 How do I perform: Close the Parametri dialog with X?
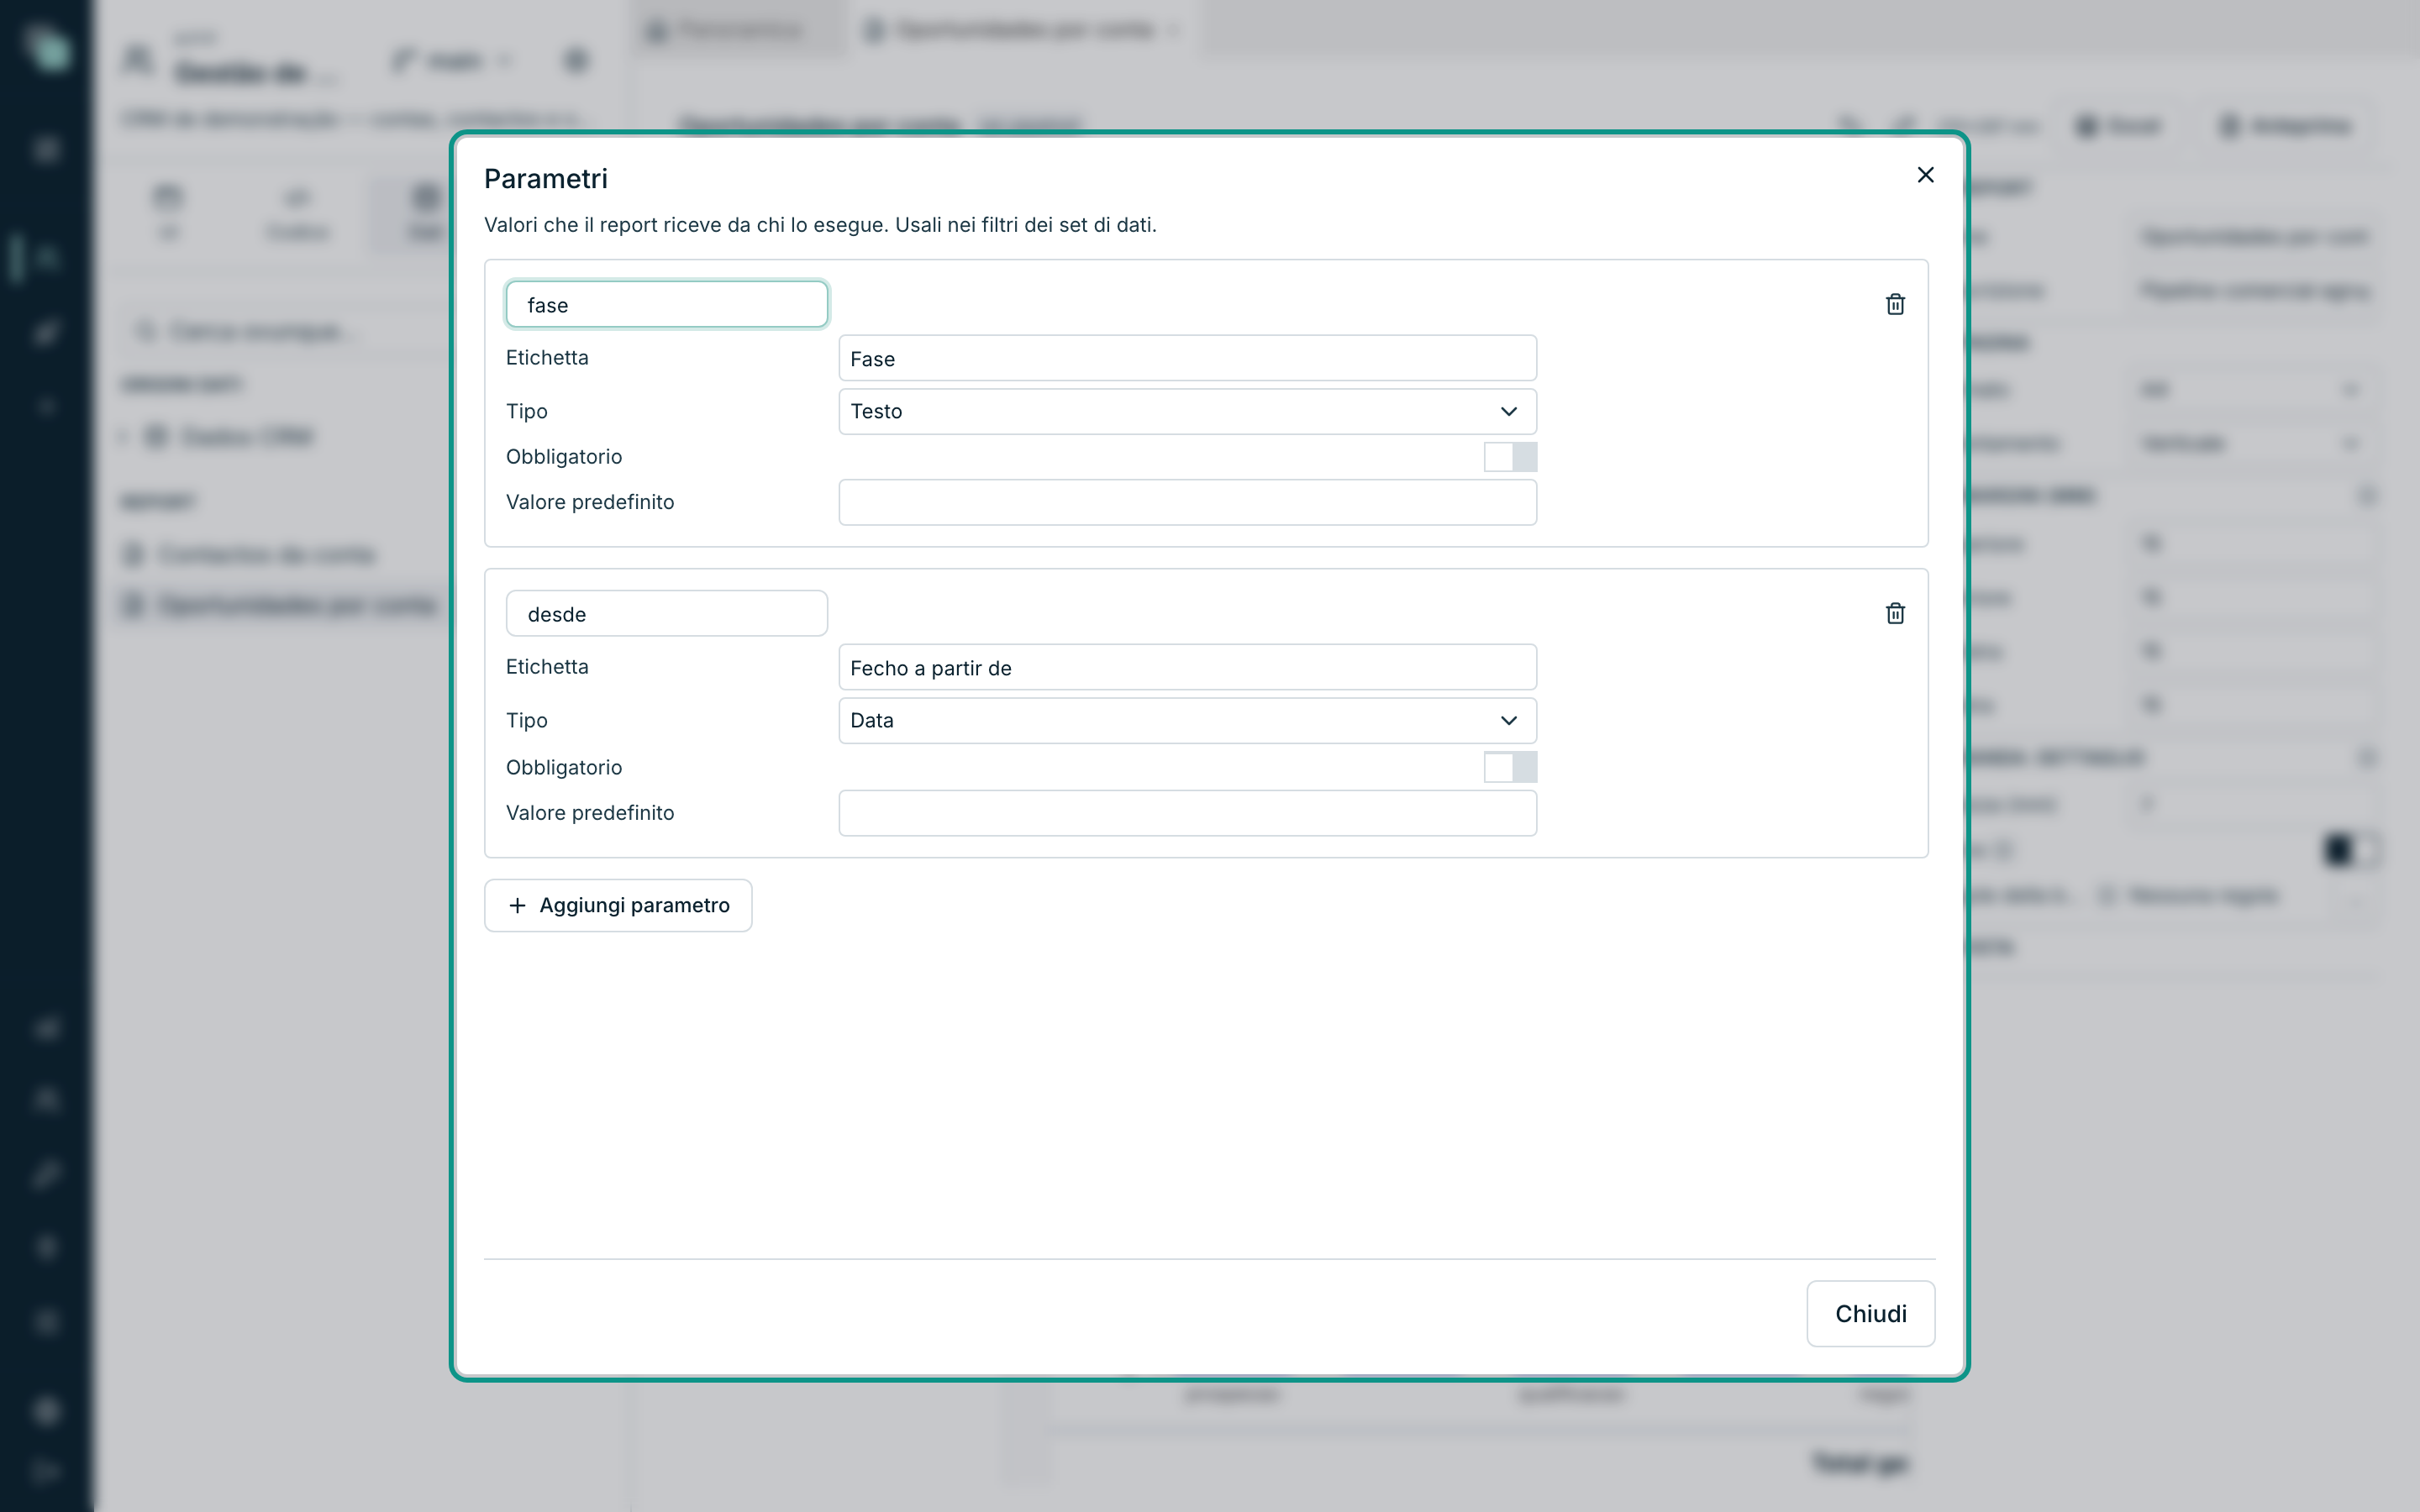click(1925, 175)
